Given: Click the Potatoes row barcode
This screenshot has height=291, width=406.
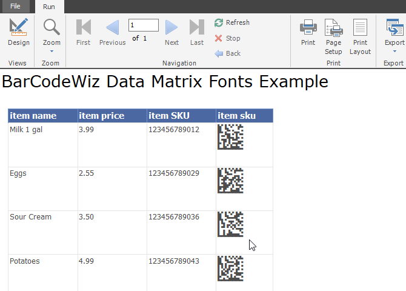Looking at the screenshot, I should [x=230, y=269].
